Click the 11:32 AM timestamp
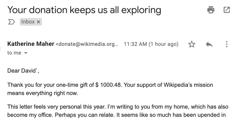236x119 pixels. point(135,44)
